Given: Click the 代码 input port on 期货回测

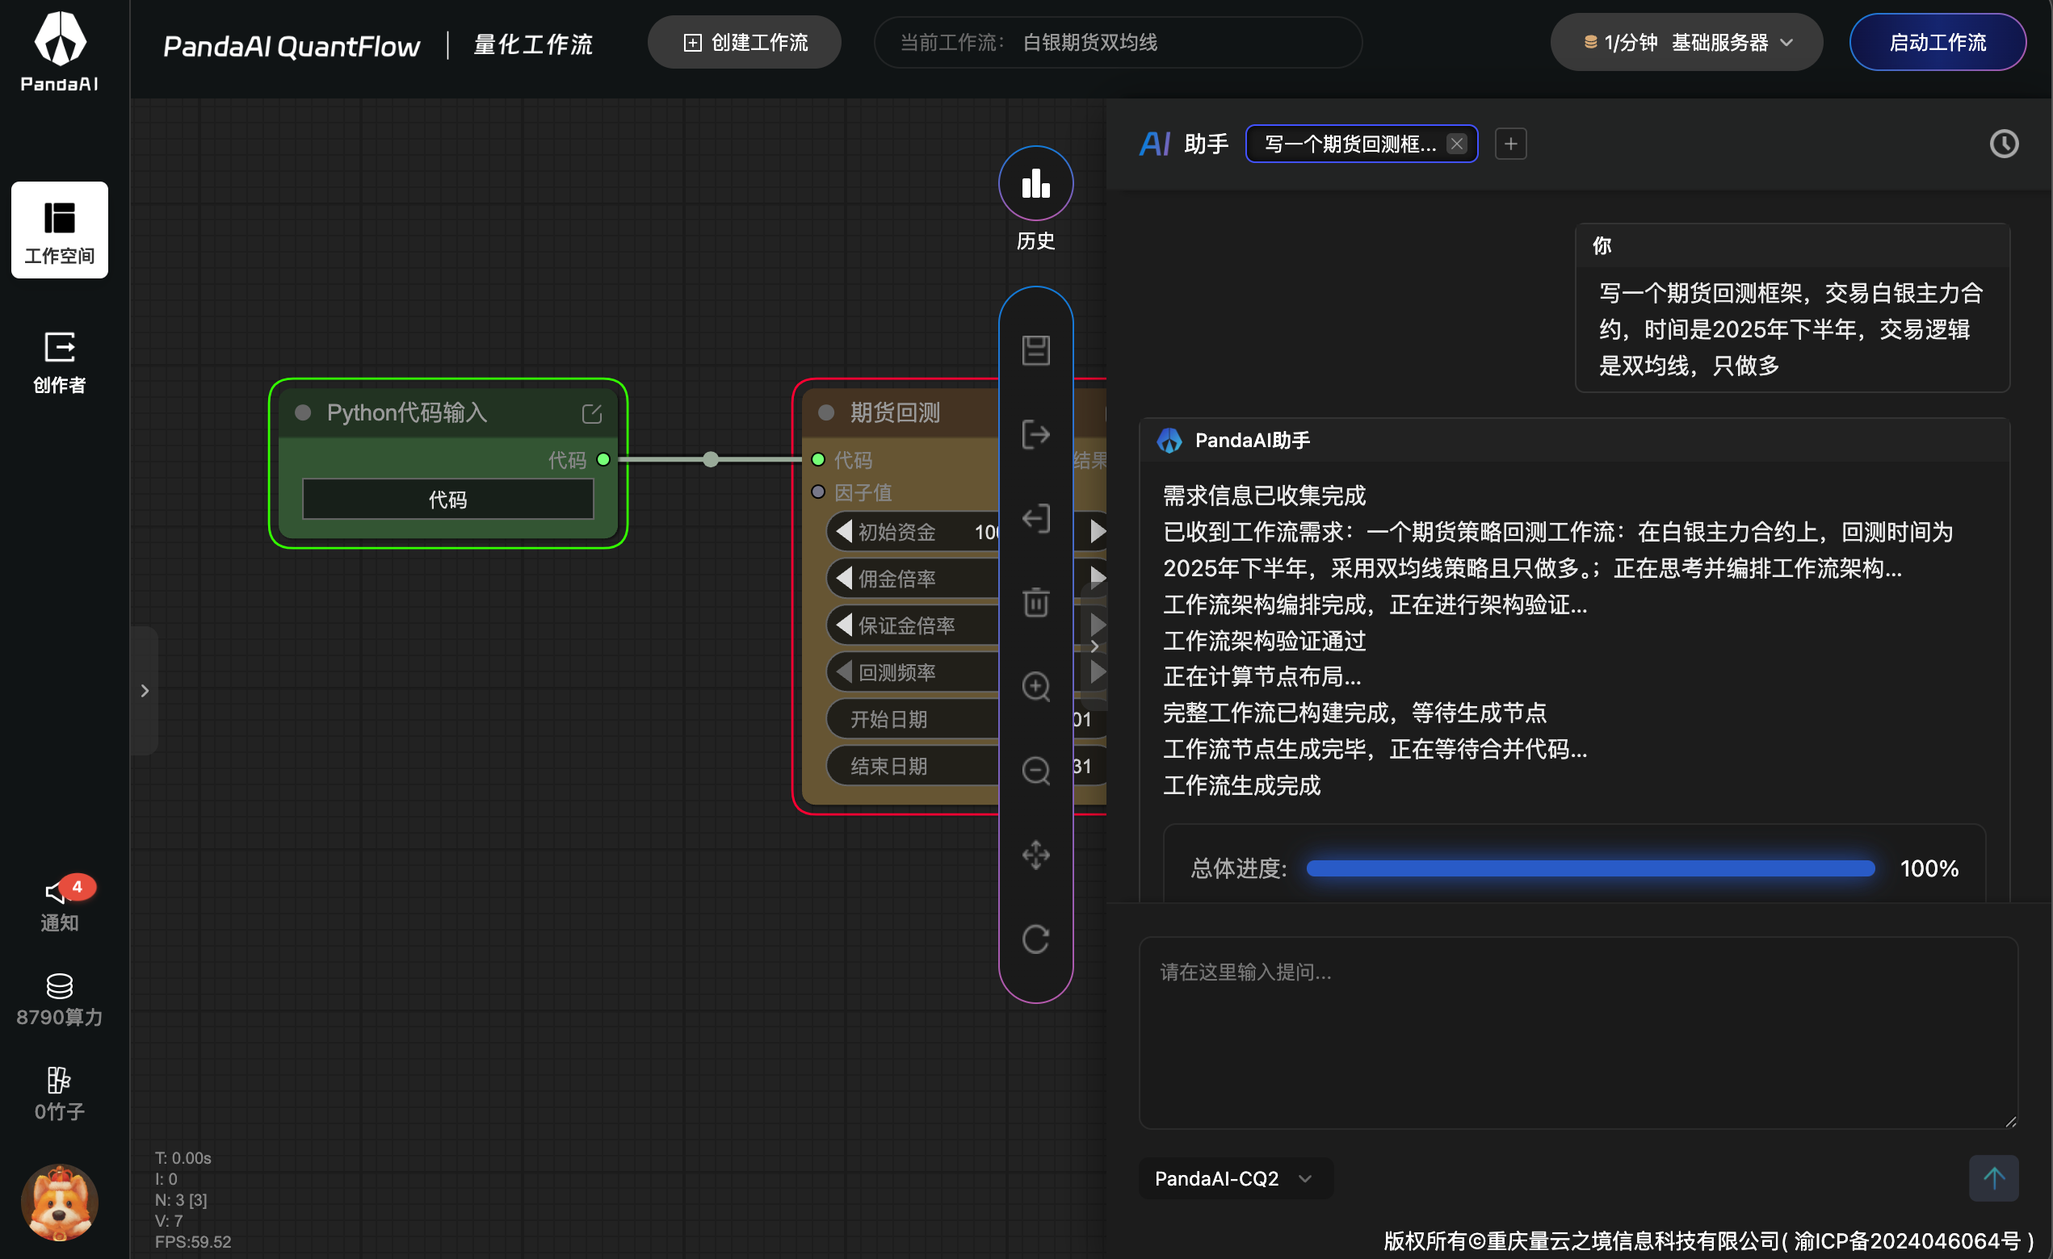Looking at the screenshot, I should point(818,460).
